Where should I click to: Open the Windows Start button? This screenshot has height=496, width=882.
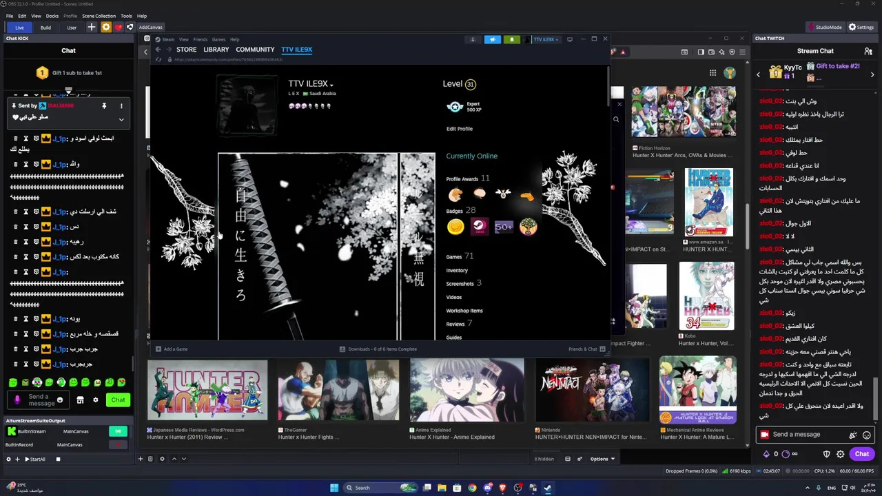(x=334, y=488)
